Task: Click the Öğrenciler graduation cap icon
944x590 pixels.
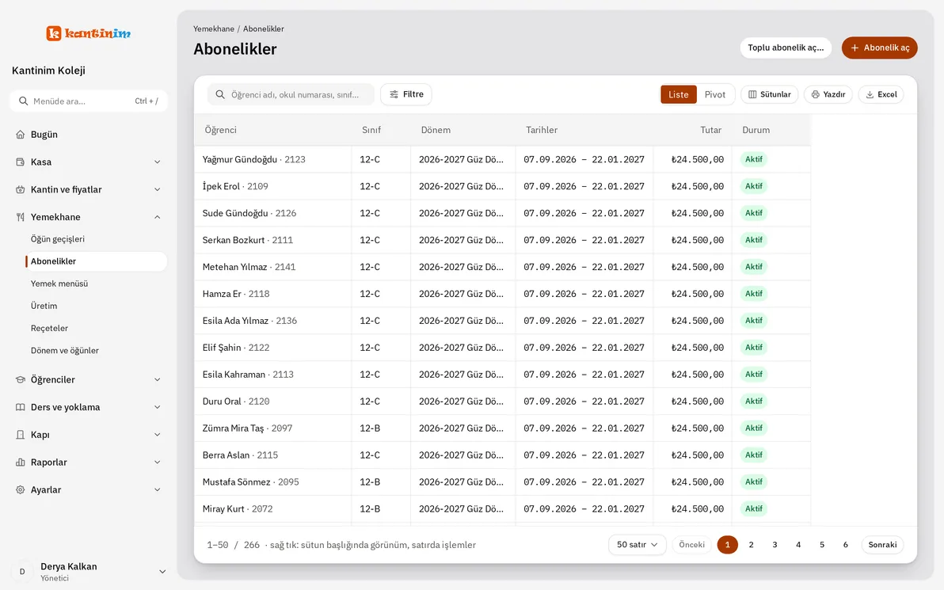Action: tap(21, 380)
